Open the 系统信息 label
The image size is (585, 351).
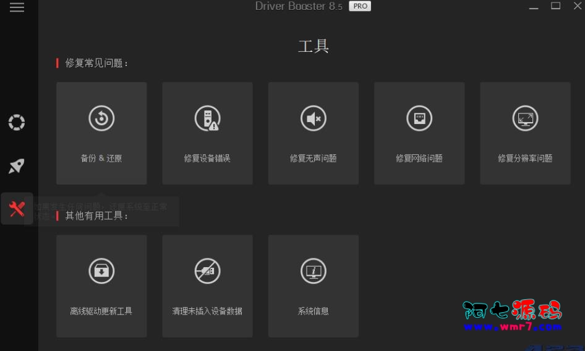click(x=314, y=311)
